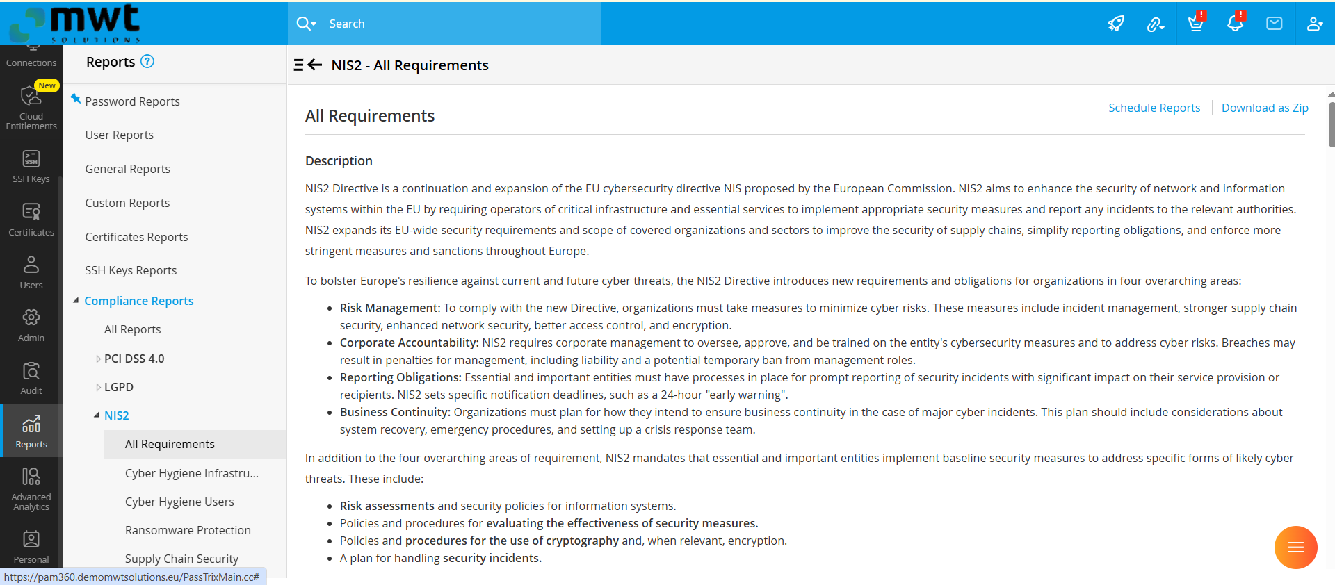Select Ransomware Protection report
Screen dimensions: 1335x585
188,530
